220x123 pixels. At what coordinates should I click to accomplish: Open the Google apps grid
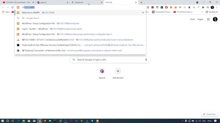tap(208, 19)
